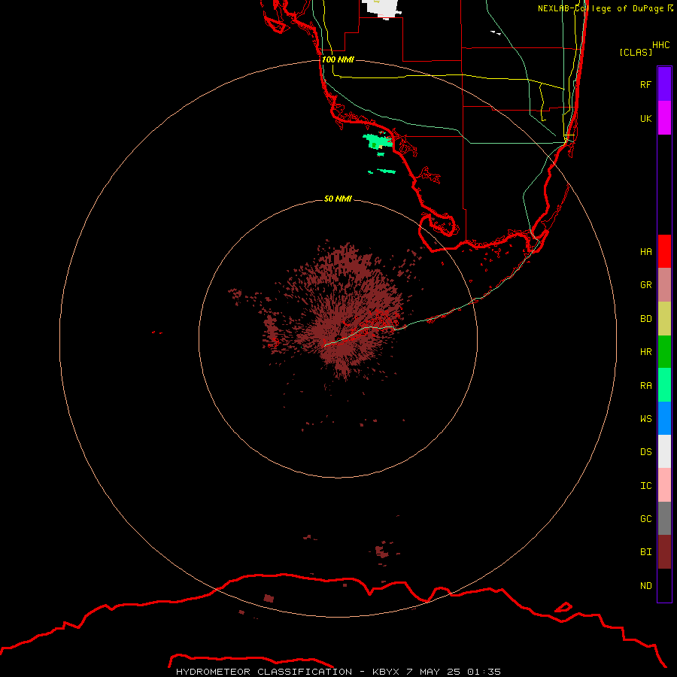Click the HA red legend swatch
This screenshot has height=677, width=677.
coord(664,251)
